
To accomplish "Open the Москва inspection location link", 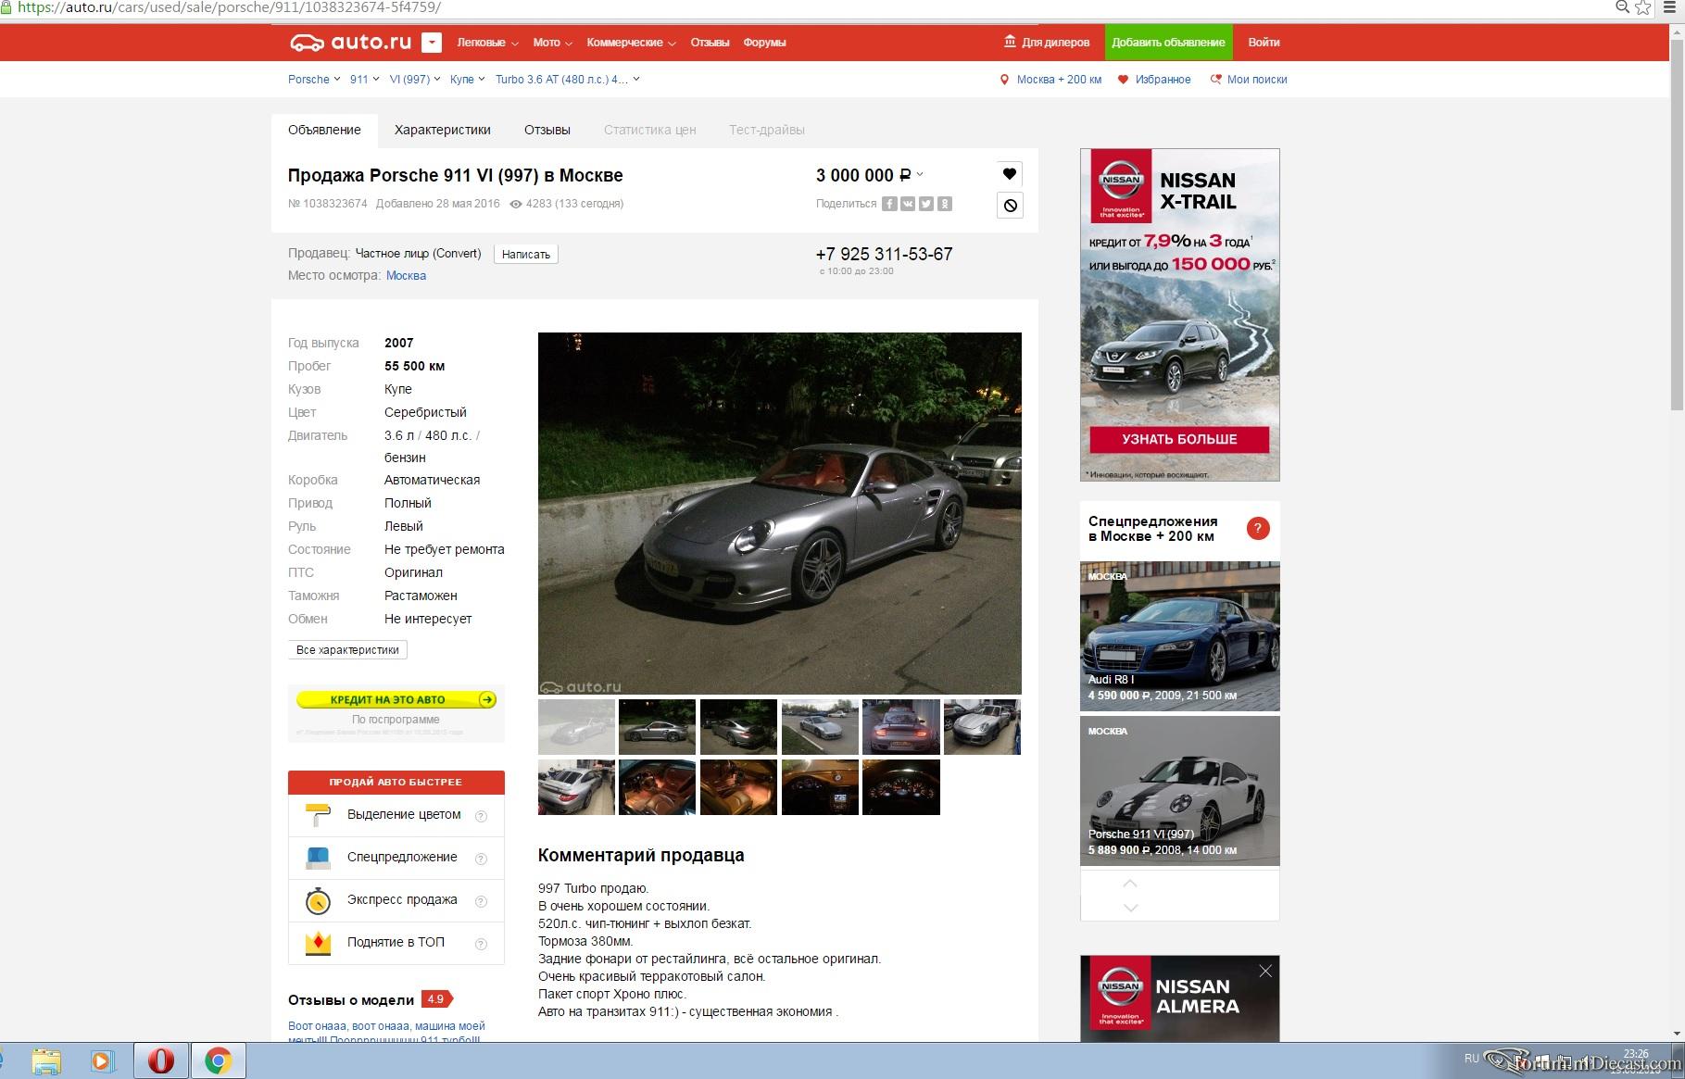I will point(406,276).
